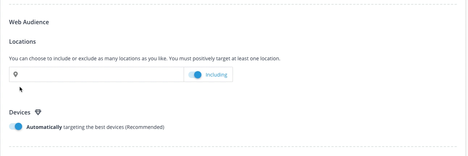
Task: Click the diamond icon beside Devices
Action: coord(38,112)
